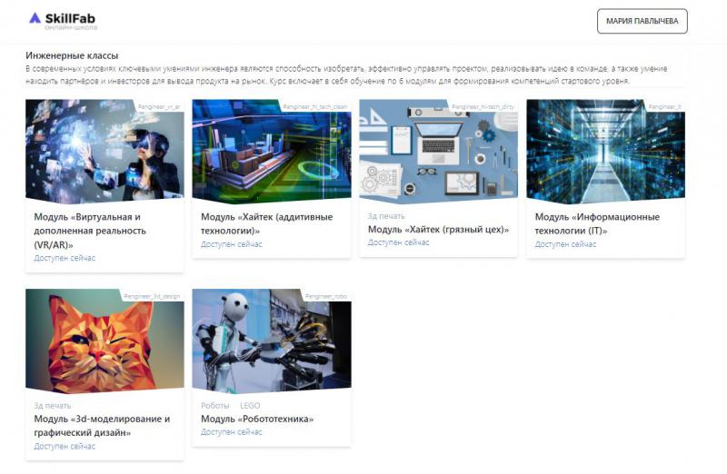Click Доступен сейчас under грязный цех module
727x474 pixels.
coord(398,242)
